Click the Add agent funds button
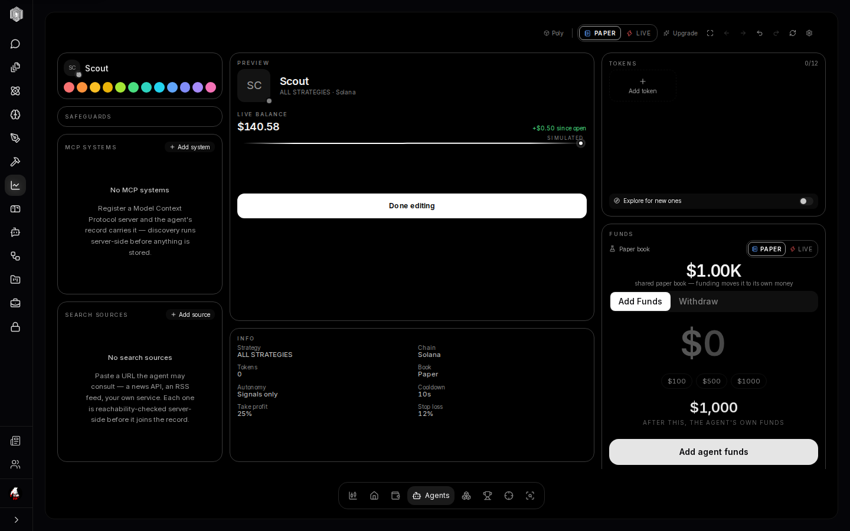This screenshot has height=531, width=850. [x=714, y=452]
